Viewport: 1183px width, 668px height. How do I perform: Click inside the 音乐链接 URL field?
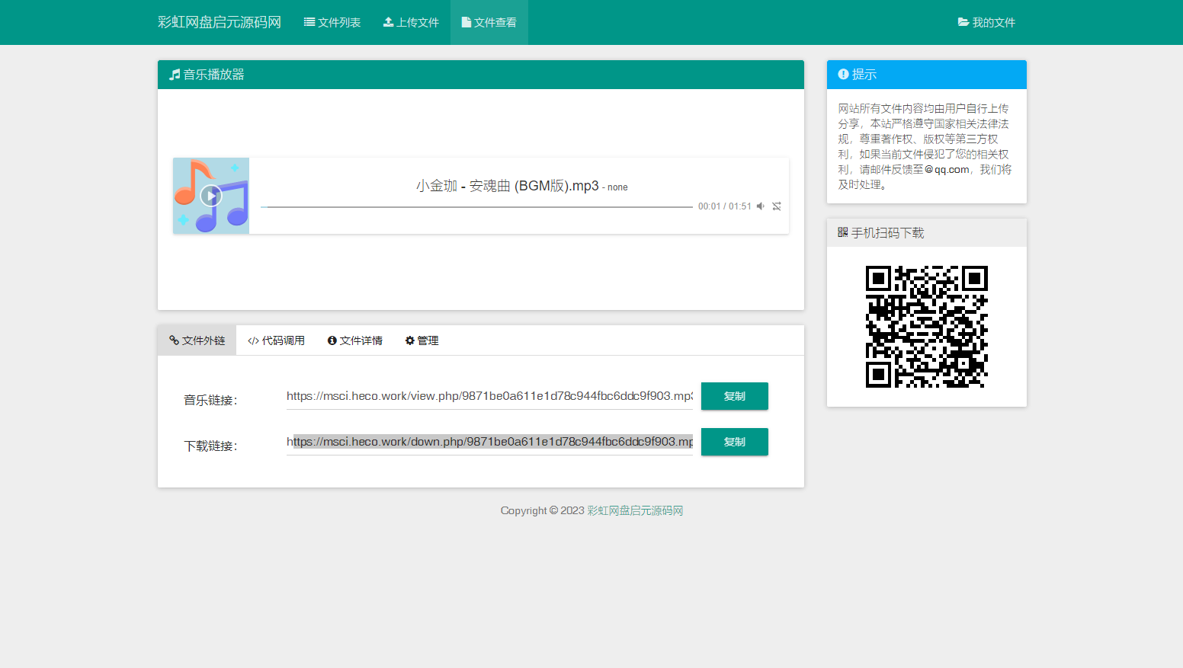[489, 396]
